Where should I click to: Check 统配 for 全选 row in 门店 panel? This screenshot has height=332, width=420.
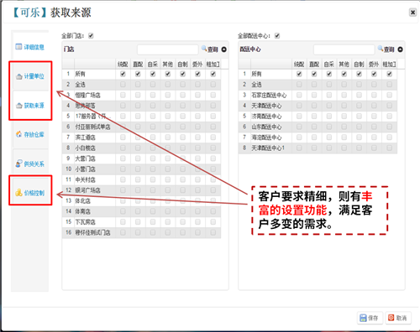point(123,85)
